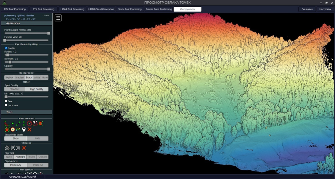Enable the Lock view checkbox
The height and width of the screenshot is (179, 335).
pos(6,105)
